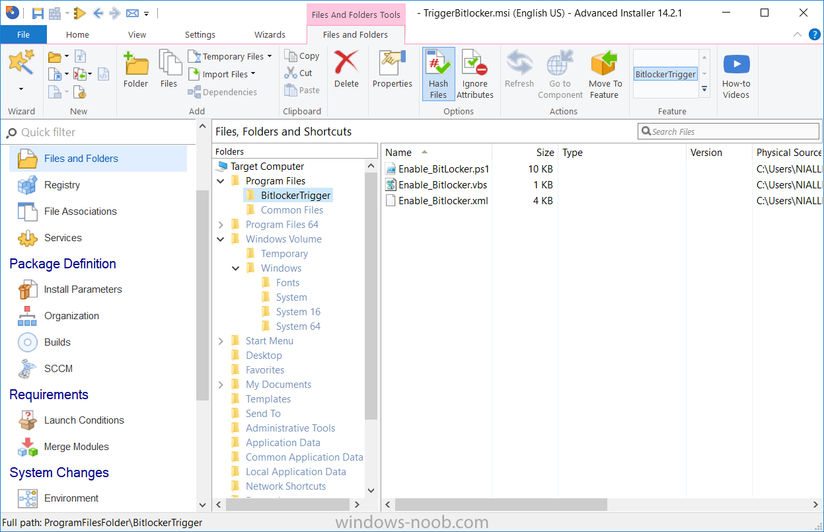
Task: Click the file list horizontal scrollbar
Action: pos(501,505)
